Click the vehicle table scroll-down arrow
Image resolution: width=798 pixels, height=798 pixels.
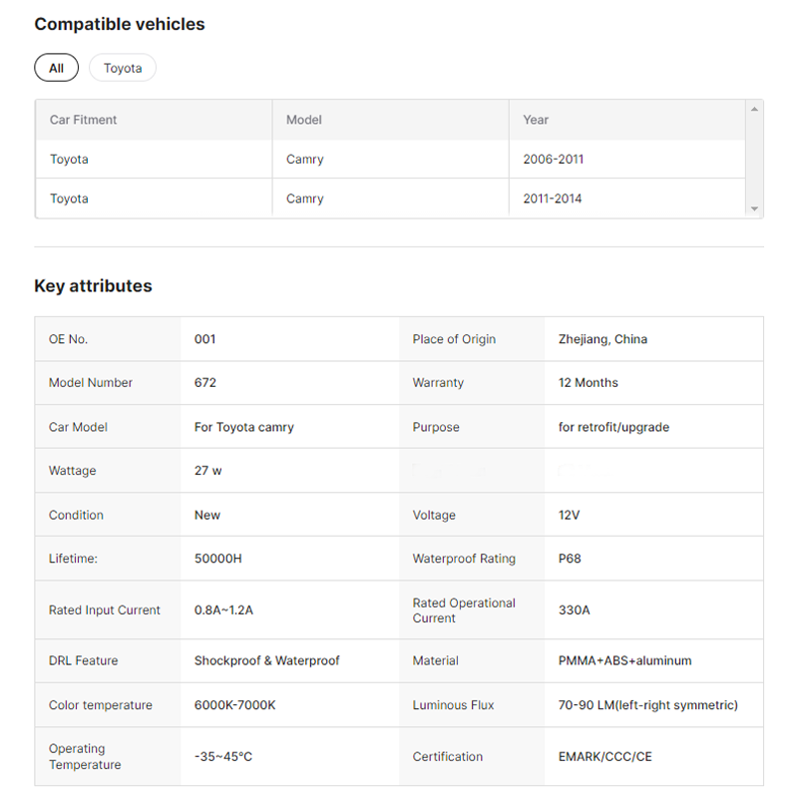pos(754,208)
